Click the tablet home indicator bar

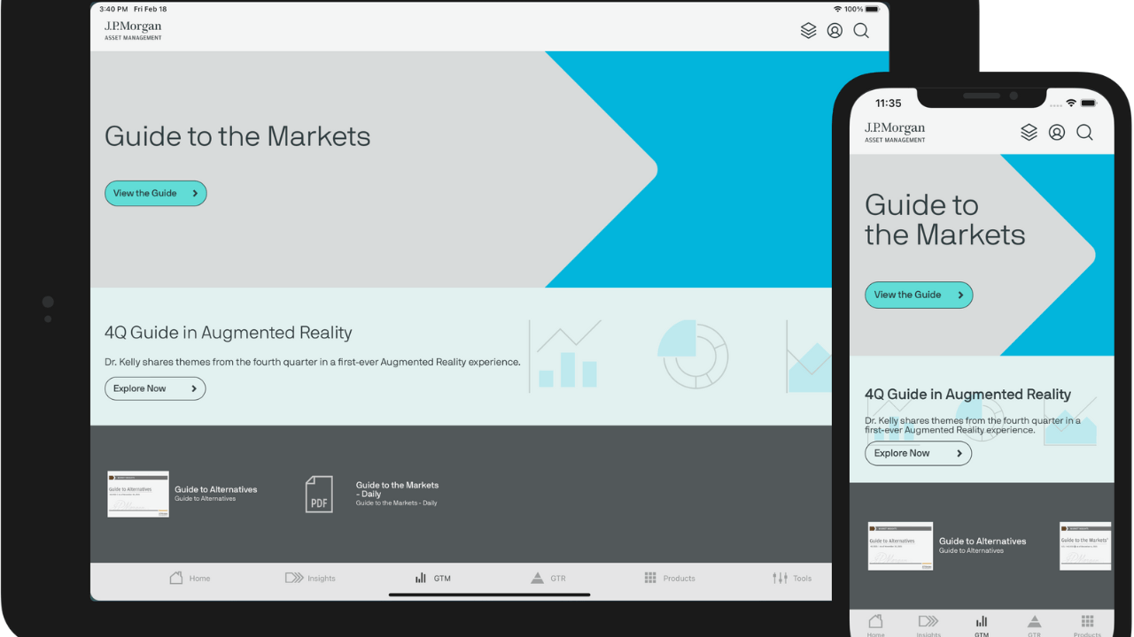(x=490, y=595)
